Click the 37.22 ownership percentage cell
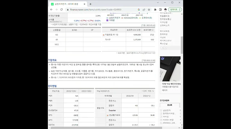Screen dimensions: 231x129 152,35
